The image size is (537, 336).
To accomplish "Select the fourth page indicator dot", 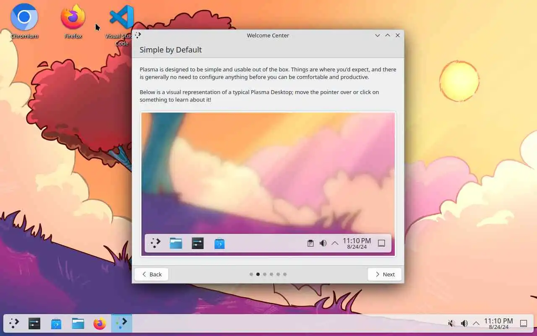I will (271, 274).
